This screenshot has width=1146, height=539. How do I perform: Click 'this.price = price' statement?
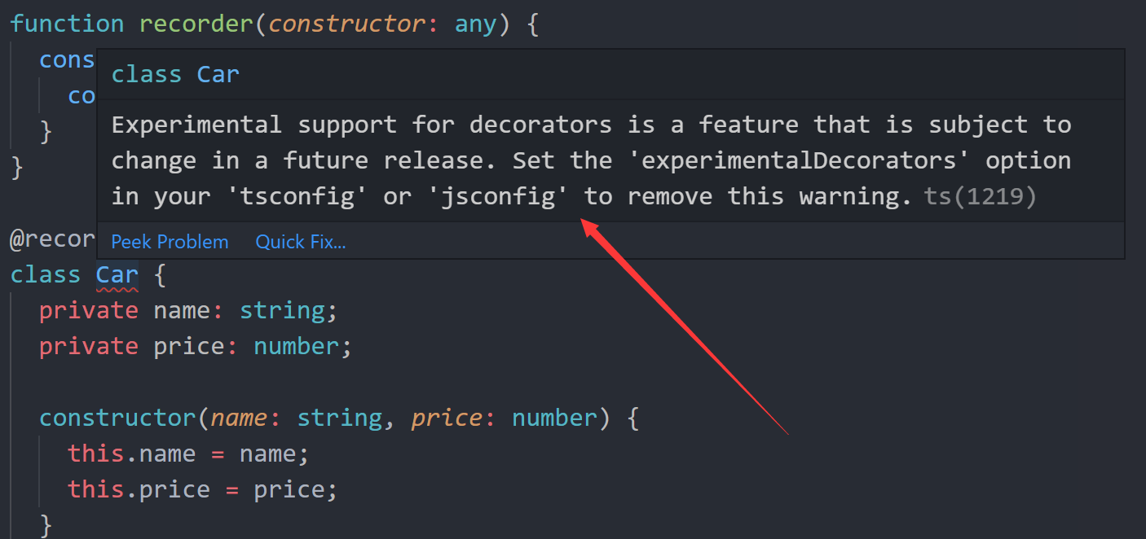[x=202, y=489]
